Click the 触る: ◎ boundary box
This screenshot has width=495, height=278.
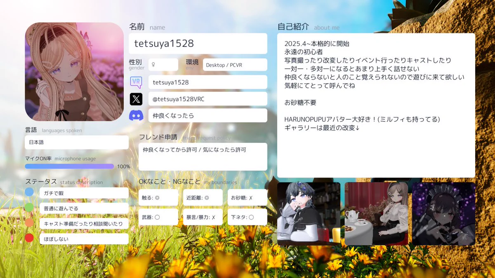pyautogui.click(x=158, y=198)
